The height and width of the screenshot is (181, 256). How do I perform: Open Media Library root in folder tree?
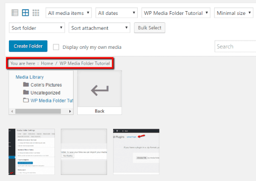point(29,77)
